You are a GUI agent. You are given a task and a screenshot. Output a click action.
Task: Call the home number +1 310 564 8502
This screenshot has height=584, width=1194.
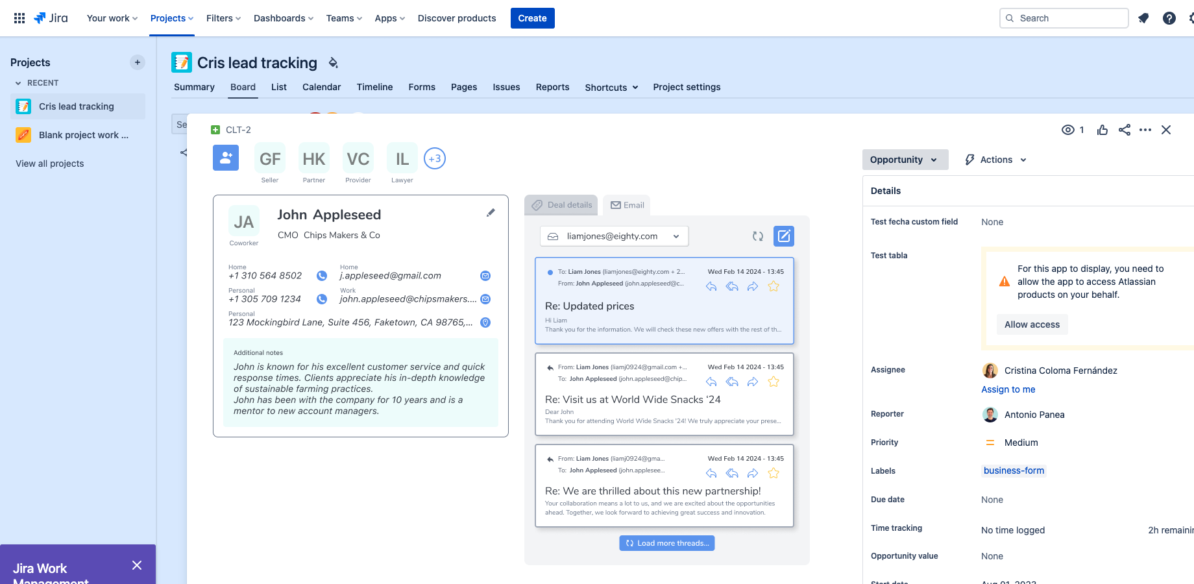(x=322, y=276)
